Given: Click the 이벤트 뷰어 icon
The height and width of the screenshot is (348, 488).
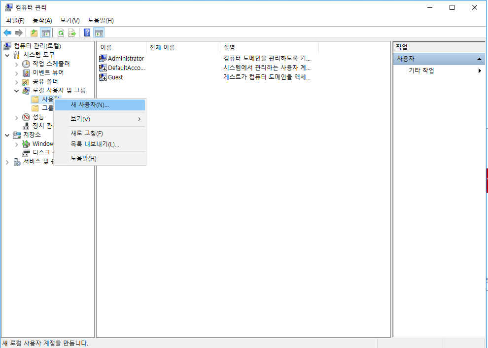Looking at the screenshot, I should [26, 73].
